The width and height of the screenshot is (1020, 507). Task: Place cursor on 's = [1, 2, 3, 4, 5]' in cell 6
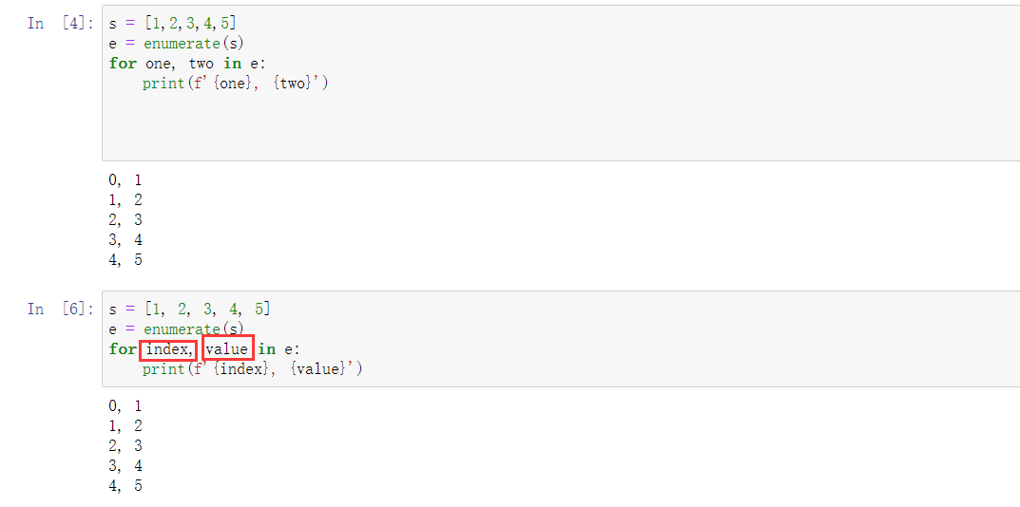189,309
